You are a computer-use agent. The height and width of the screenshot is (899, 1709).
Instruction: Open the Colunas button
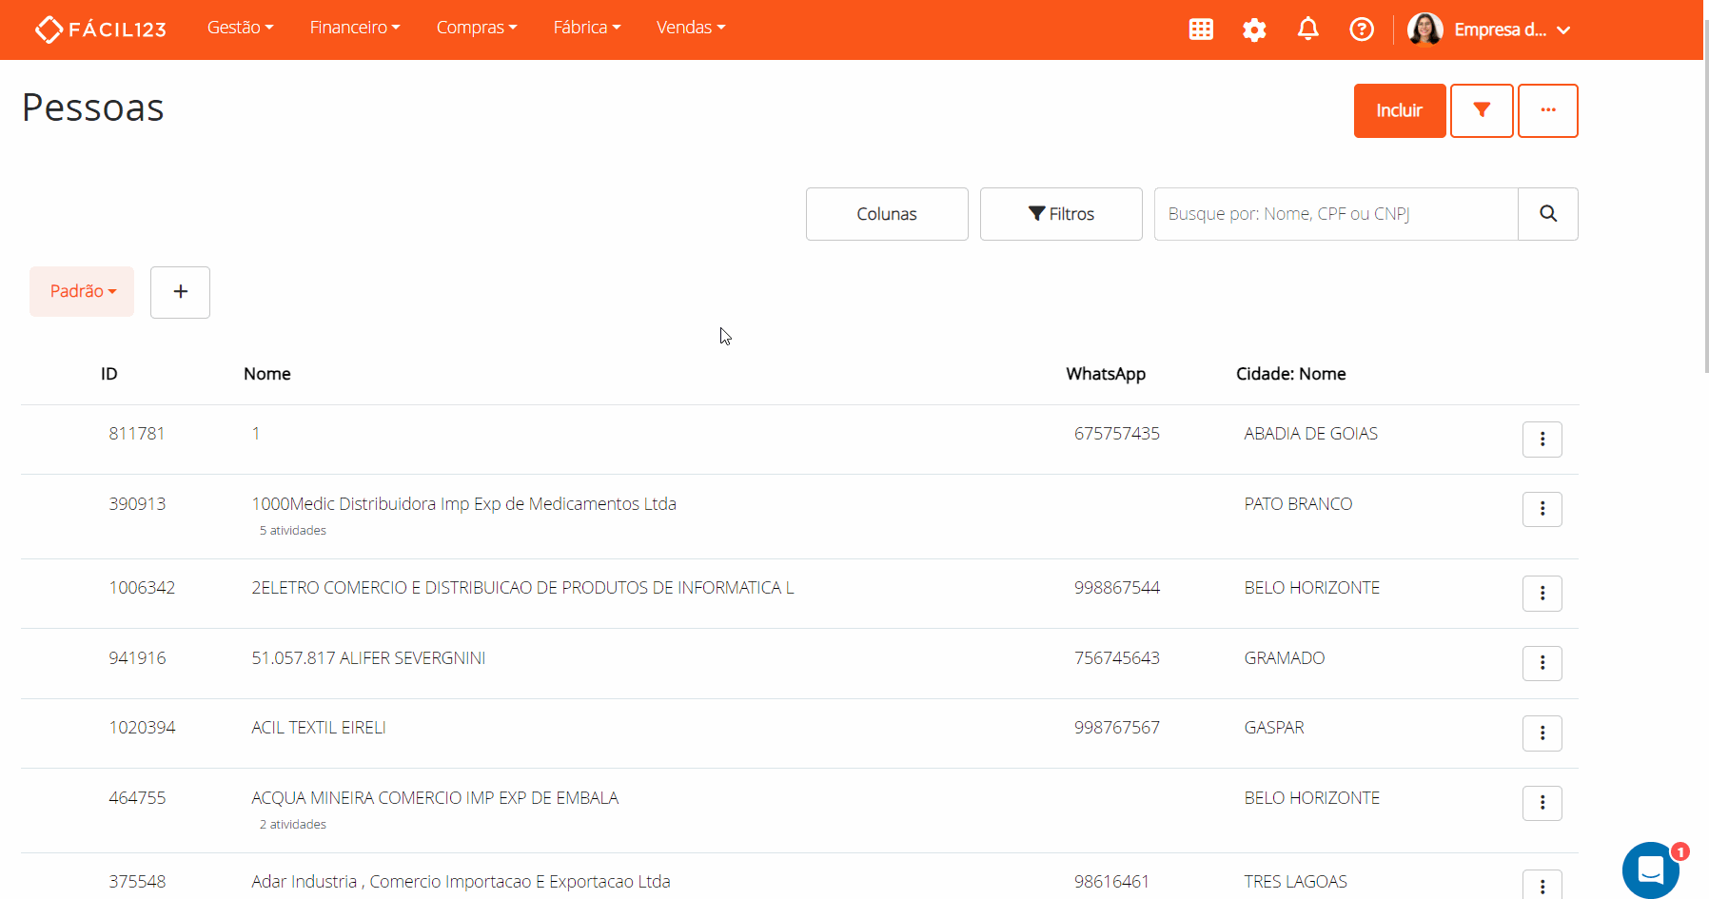(887, 214)
